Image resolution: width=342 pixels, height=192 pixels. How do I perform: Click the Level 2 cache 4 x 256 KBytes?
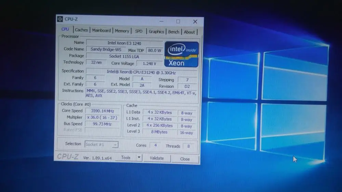click(x=159, y=125)
